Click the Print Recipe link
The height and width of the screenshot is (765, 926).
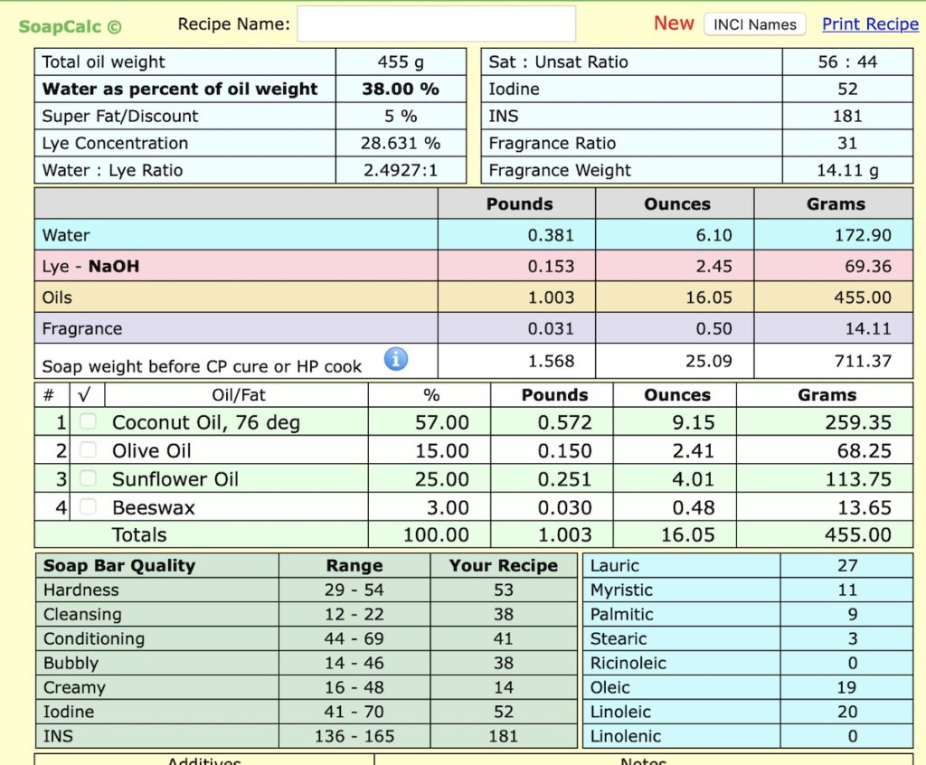pos(870,24)
